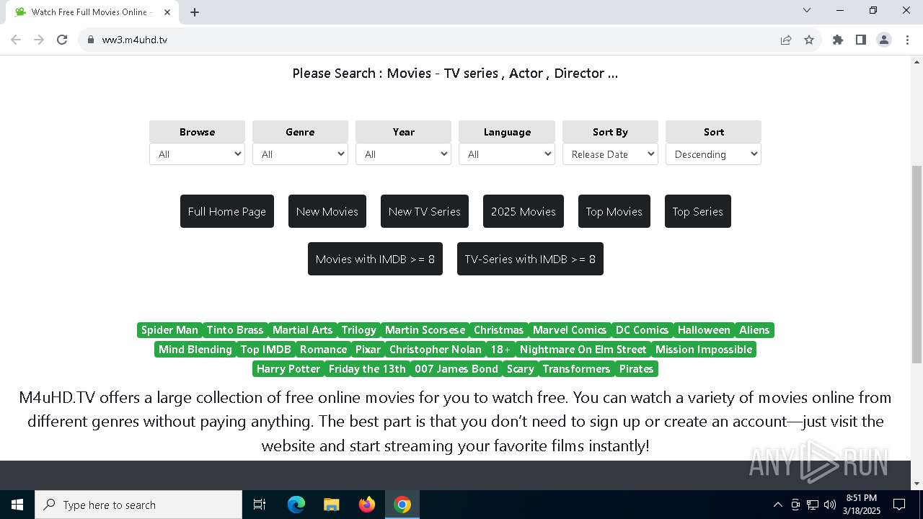Open the Sort By Release Date dropdown
The width and height of the screenshot is (923, 519).
pos(610,154)
